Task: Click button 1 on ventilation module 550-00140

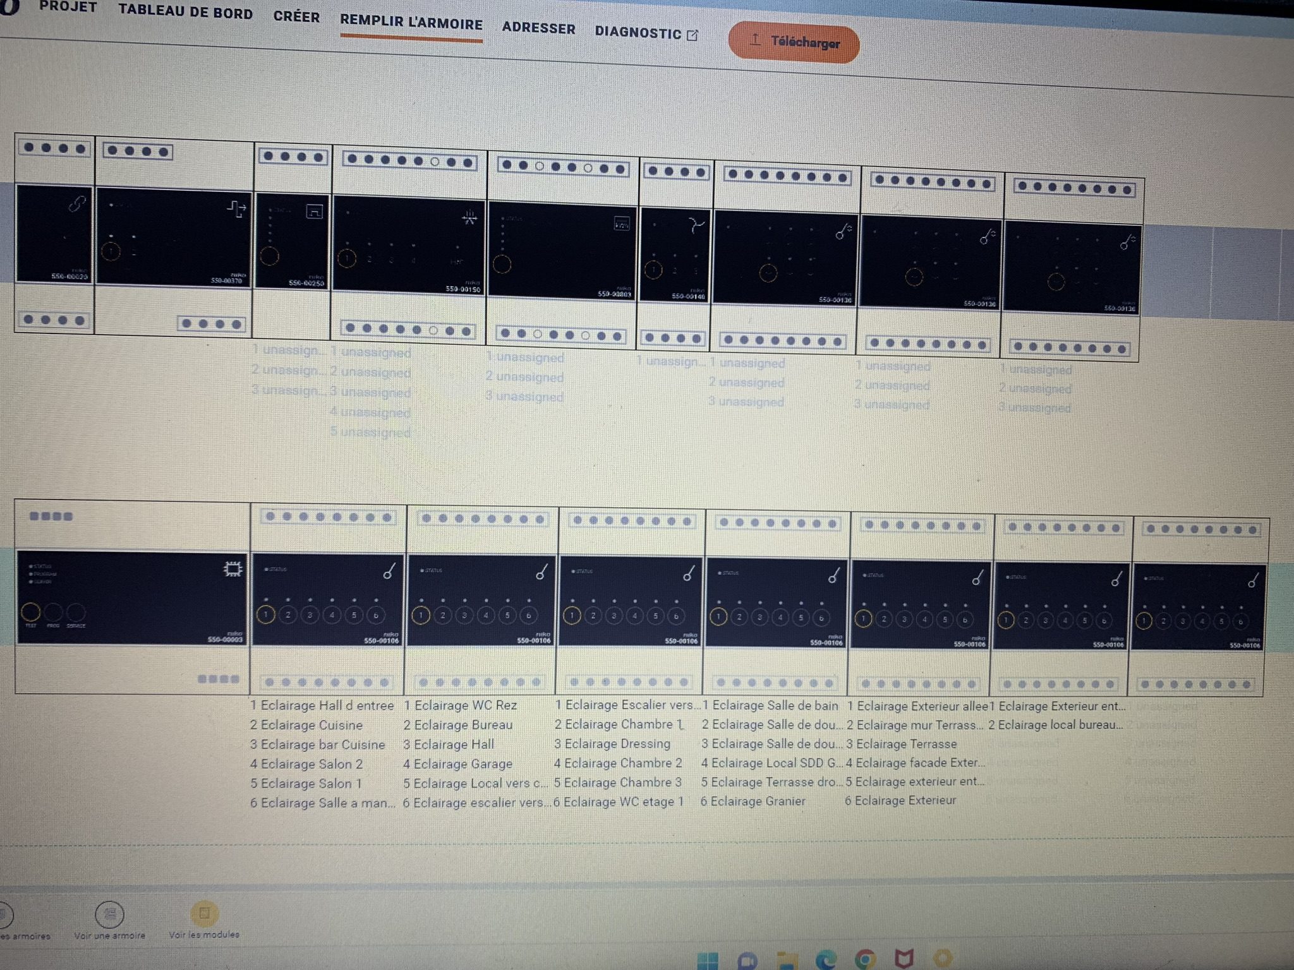Action: click(653, 270)
